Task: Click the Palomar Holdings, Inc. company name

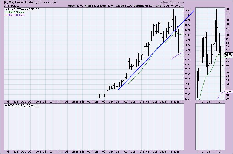Action: click(x=28, y=3)
